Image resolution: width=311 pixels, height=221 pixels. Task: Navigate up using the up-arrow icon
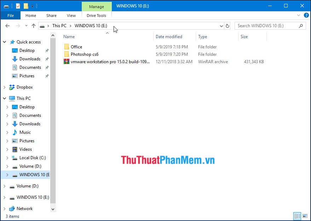tap(34, 26)
